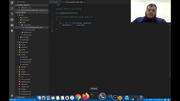Open the Trash in the dock
180x101 pixels.
click(x=141, y=98)
